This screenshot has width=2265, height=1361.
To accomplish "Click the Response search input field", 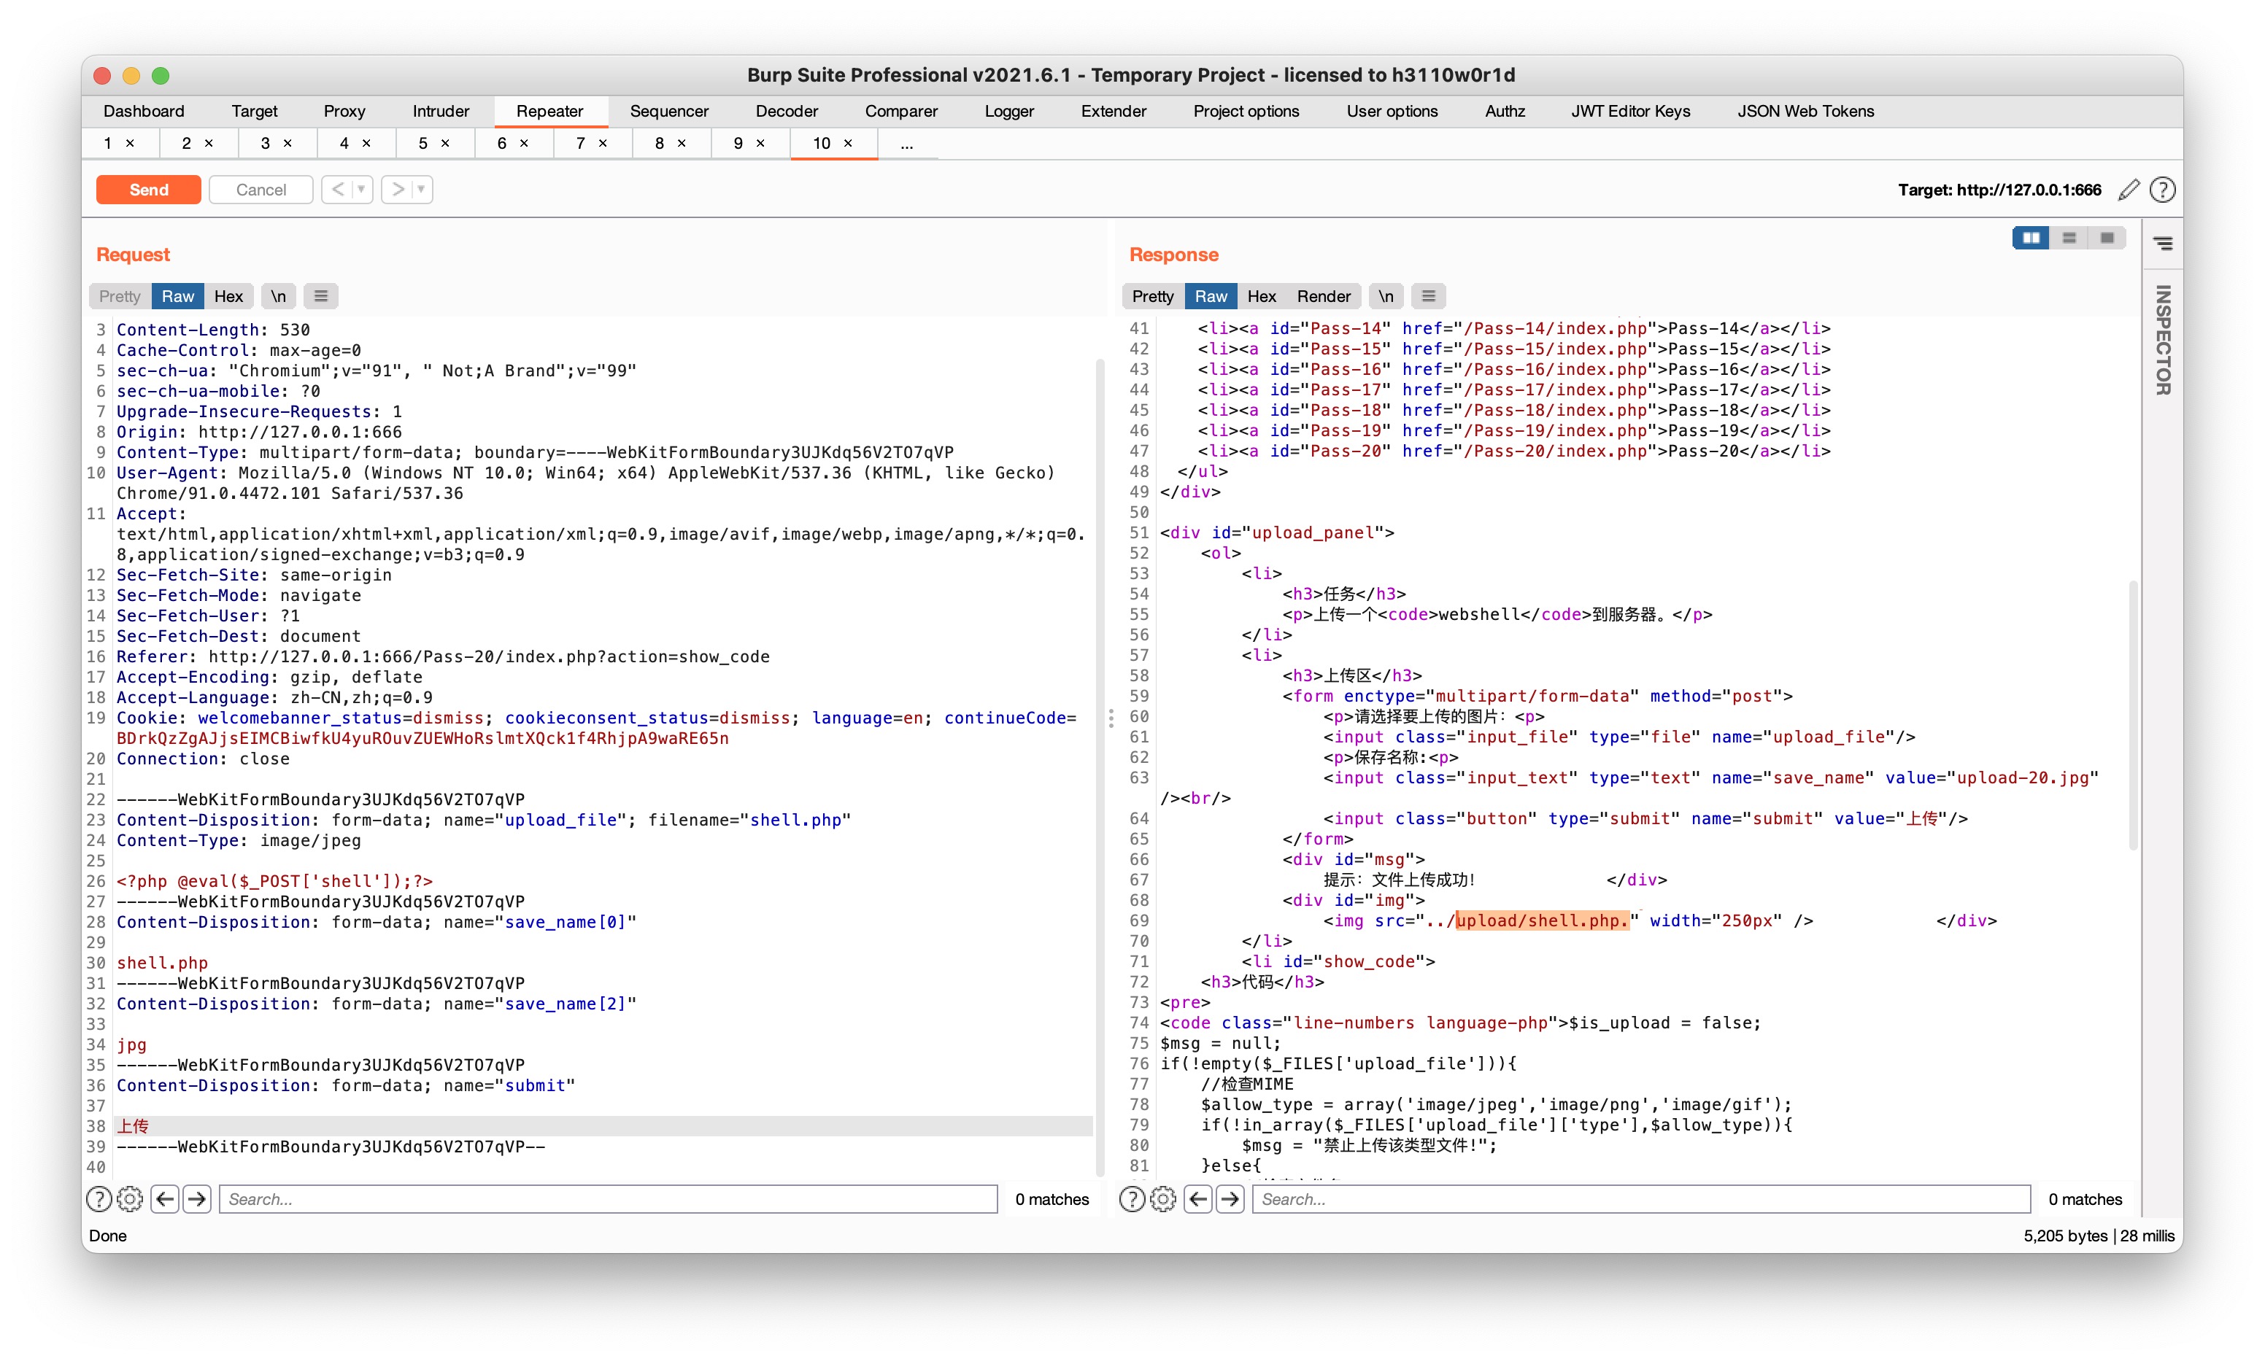I will 1640,1198.
